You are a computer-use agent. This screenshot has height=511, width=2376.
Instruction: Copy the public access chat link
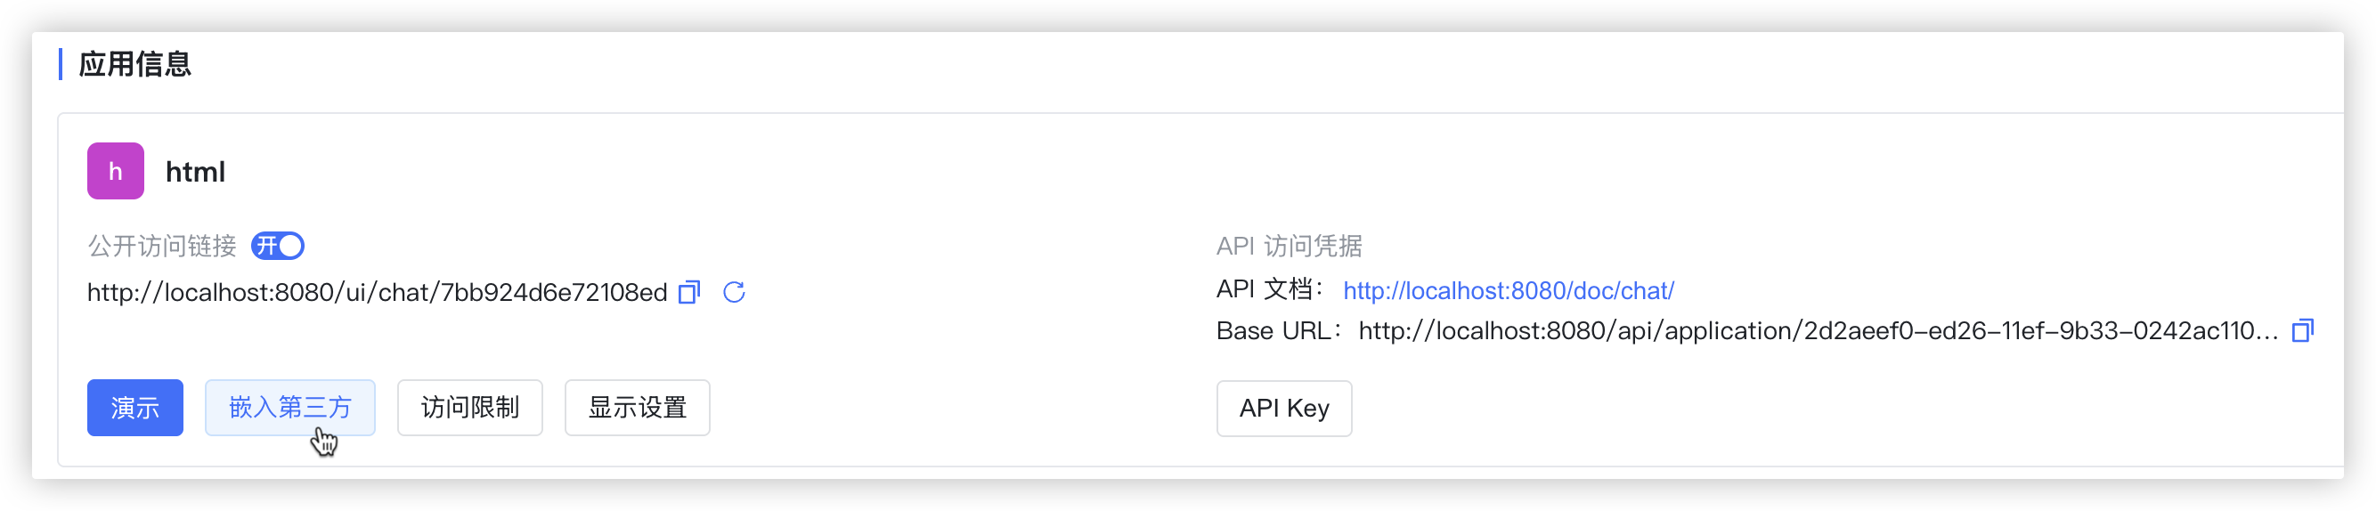pyautogui.click(x=689, y=292)
